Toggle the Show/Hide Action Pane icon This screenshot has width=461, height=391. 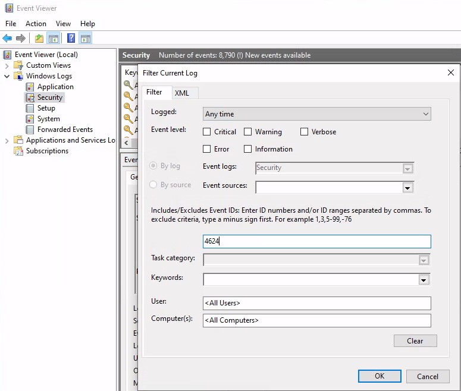click(86, 38)
